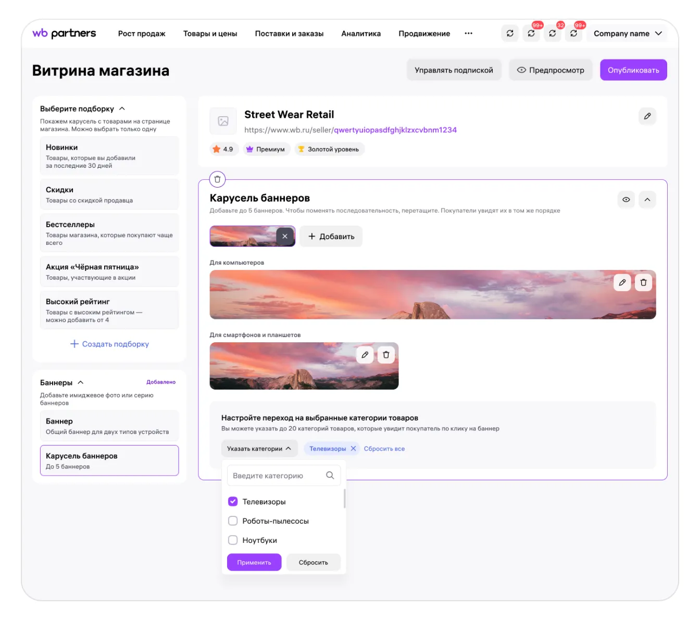Open the Аналитика menu

point(361,33)
